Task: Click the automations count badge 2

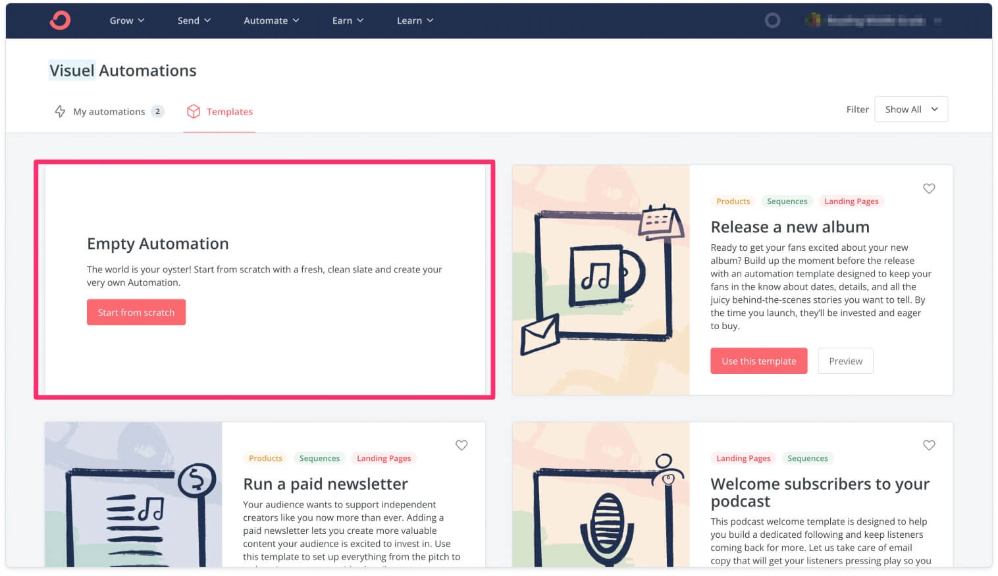Action: [x=157, y=111]
